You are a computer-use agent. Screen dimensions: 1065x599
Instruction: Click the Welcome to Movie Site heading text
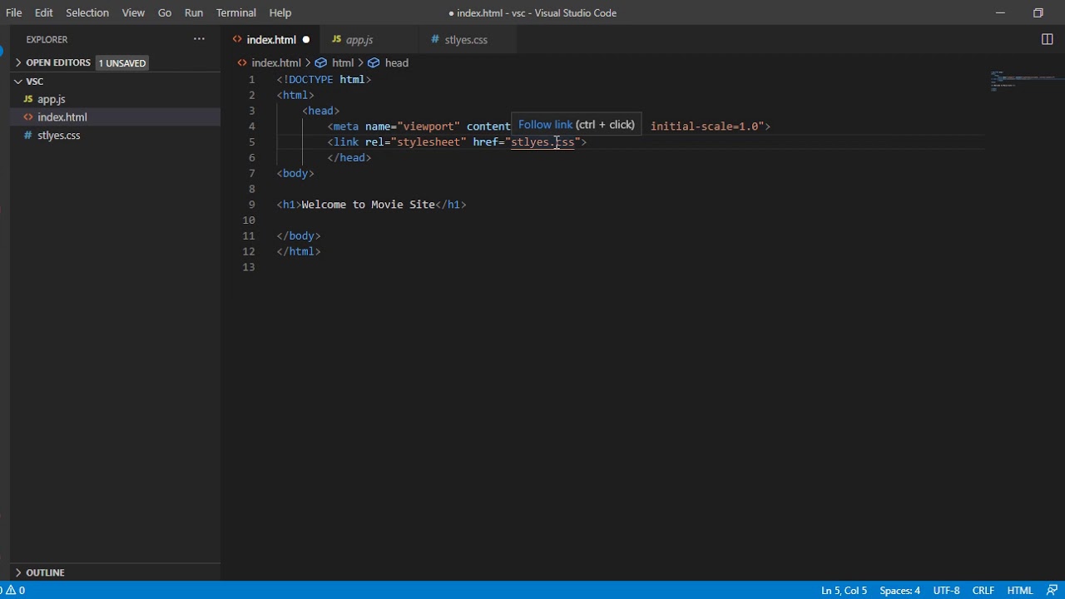pyautogui.click(x=368, y=205)
